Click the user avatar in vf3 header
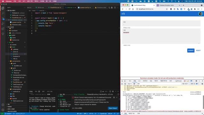 200,14
